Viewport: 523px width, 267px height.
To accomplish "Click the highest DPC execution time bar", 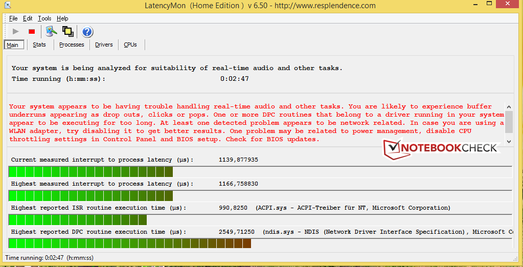I will 260,243.
